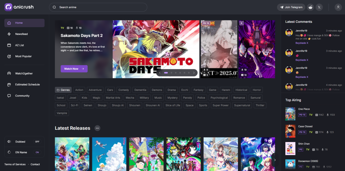Advance Latest Releases with right arrow
Image resolution: width=345 pixels, height=171 pixels.
tap(275, 160)
